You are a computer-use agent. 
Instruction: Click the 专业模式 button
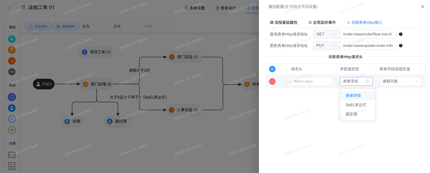pyautogui.click(x=38, y=26)
